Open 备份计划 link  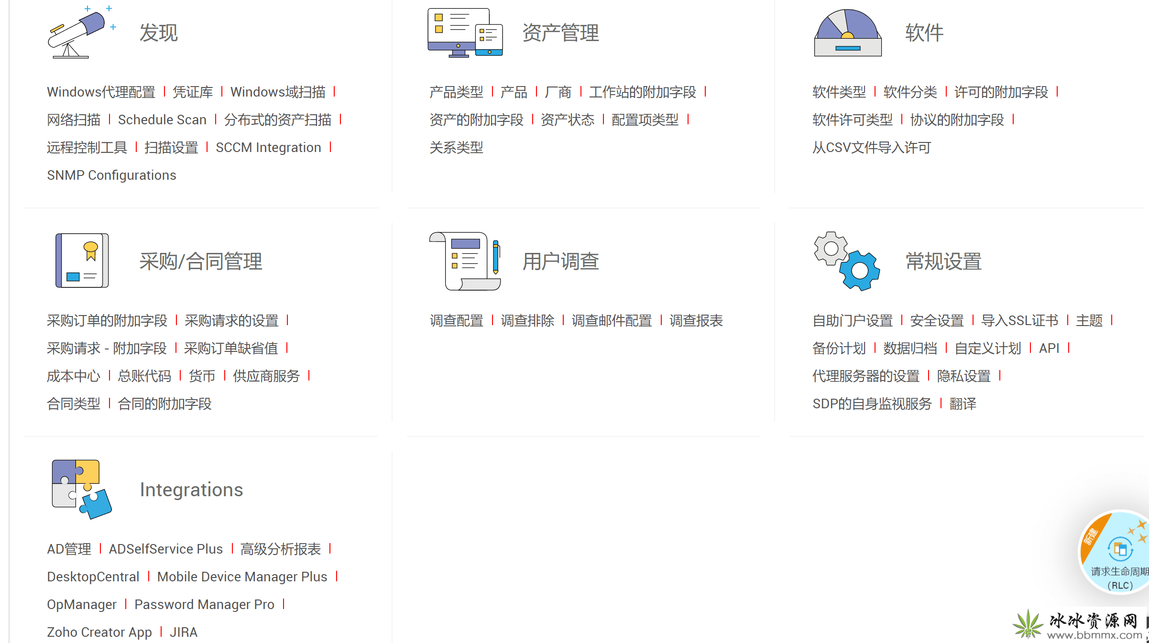point(839,348)
